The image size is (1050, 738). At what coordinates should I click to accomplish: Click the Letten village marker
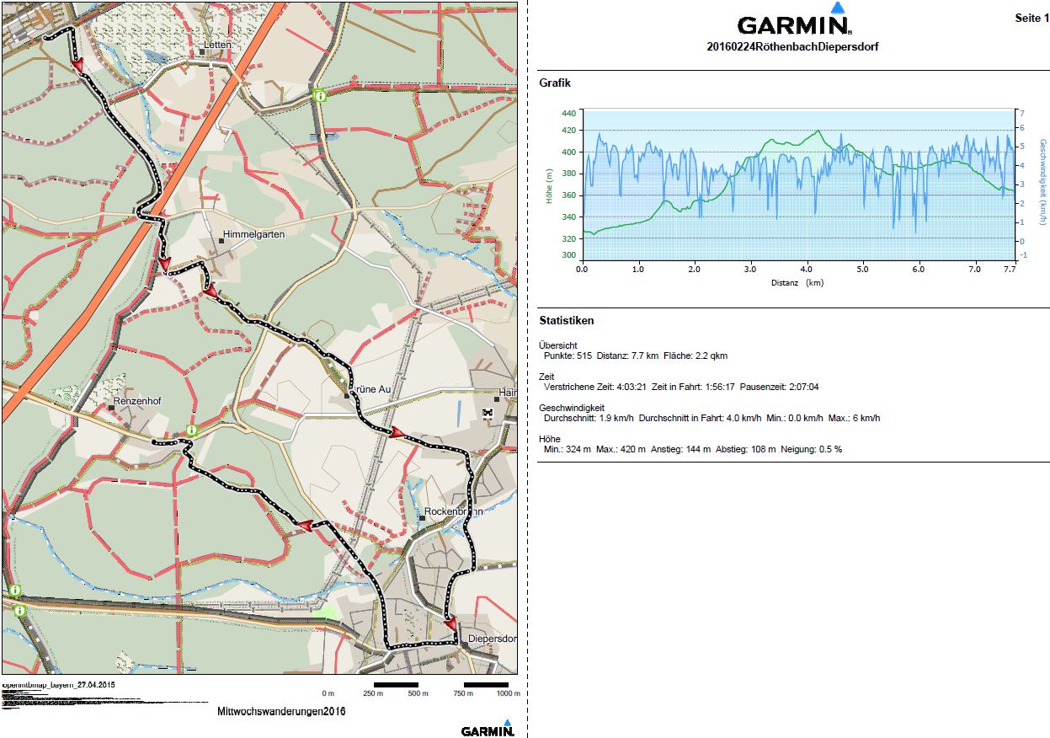coord(204,51)
